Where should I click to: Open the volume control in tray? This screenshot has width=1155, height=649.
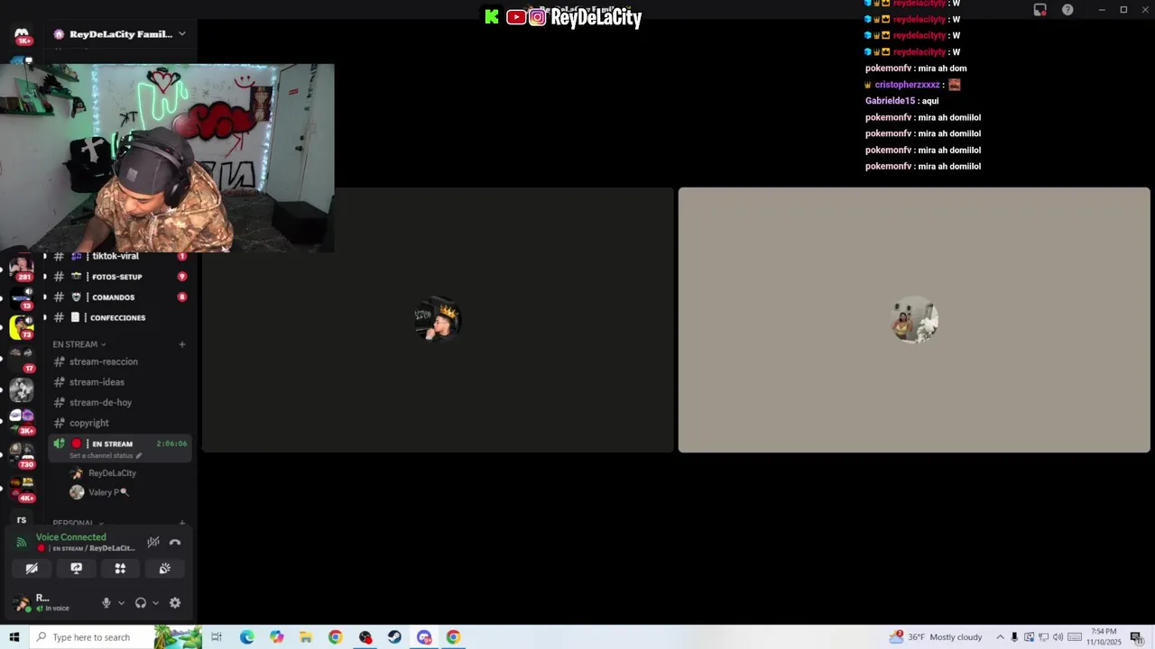click(x=1058, y=637)
